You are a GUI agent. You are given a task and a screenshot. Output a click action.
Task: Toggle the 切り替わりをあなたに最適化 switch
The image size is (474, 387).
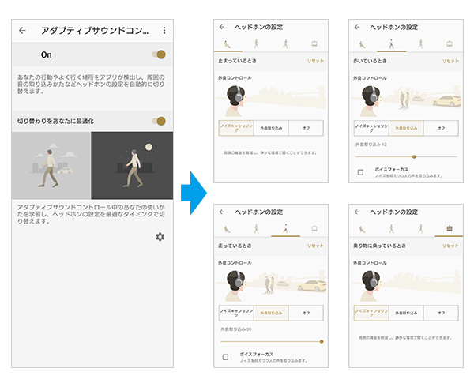point(160,121)
